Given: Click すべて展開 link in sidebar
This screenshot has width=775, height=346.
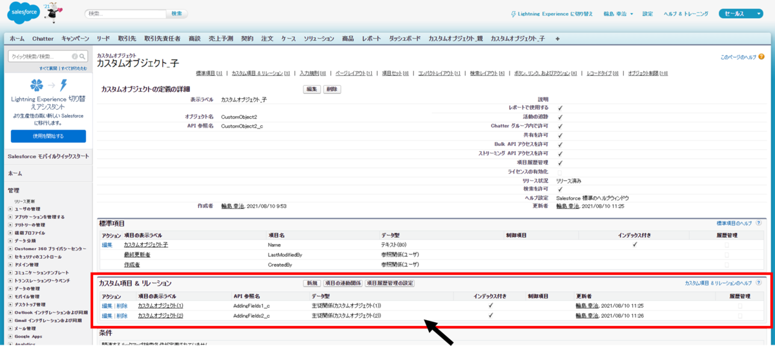Looking at the screenshot, I should pos(49,68).
